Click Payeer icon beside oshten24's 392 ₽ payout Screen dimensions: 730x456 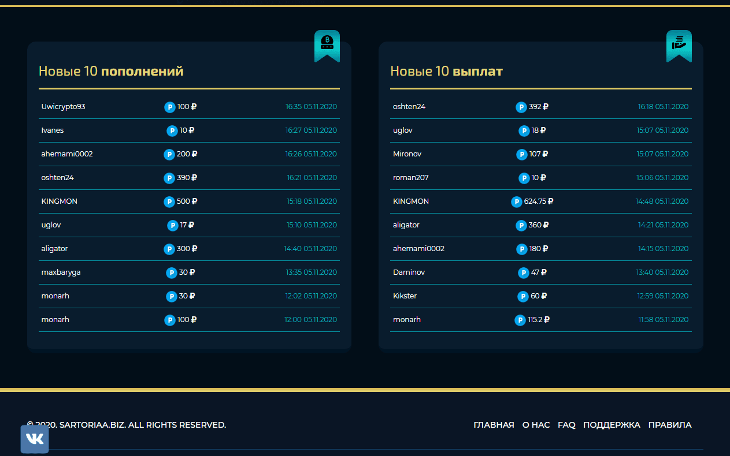tap(521, 107)
